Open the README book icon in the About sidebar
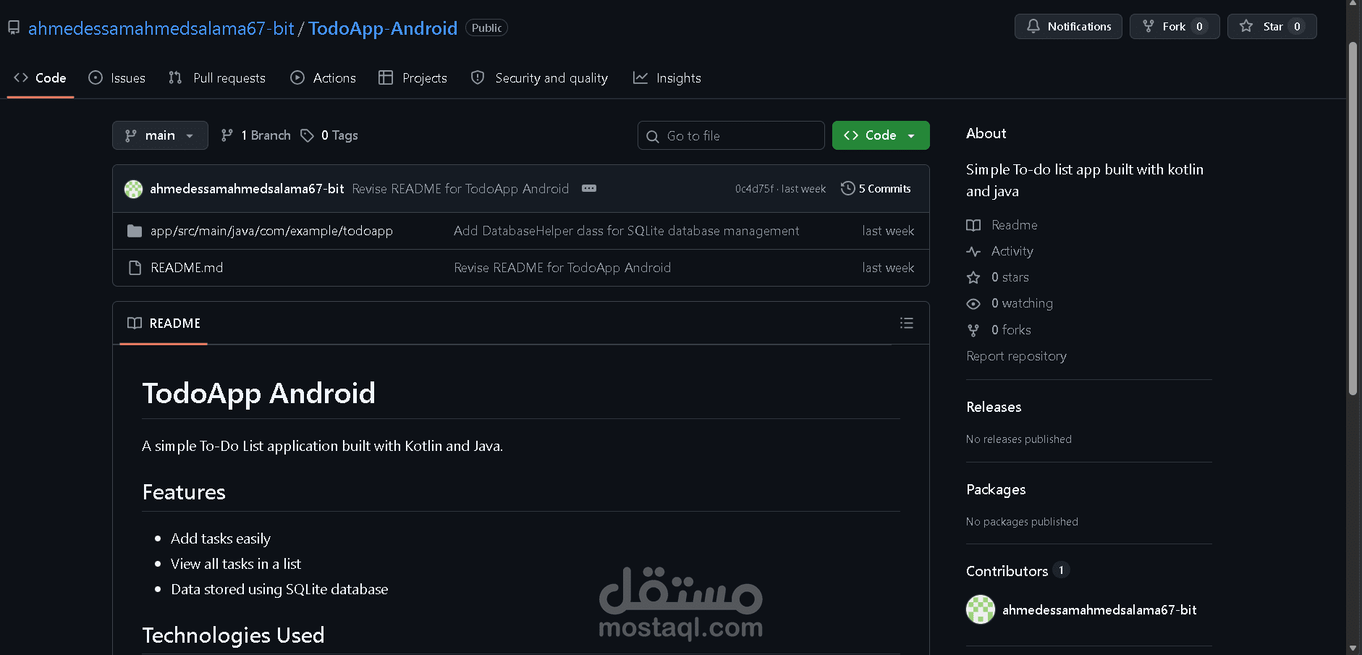The image size is (1362, 655). tap(973, 225)
